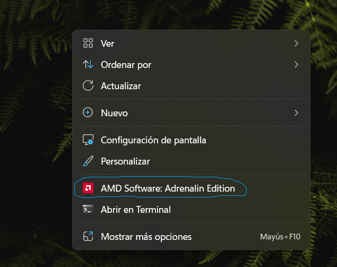Screen dimensions: 337x267
Task: Click the red AMD logo icon
Action: point(88,188)
